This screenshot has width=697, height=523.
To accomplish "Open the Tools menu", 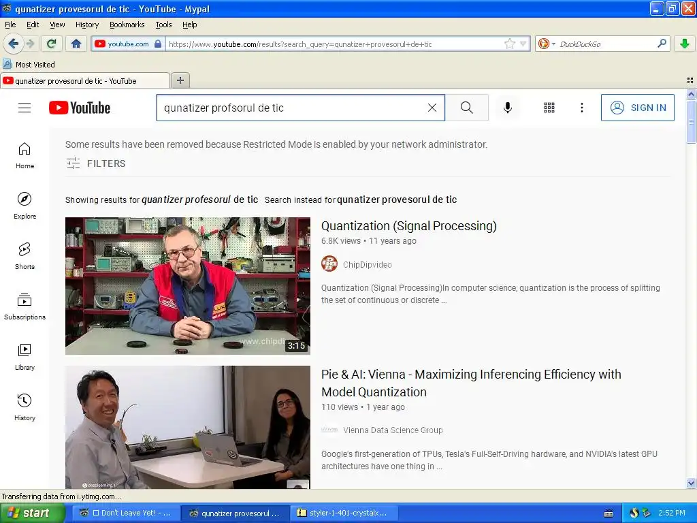I will coord(163,25).
